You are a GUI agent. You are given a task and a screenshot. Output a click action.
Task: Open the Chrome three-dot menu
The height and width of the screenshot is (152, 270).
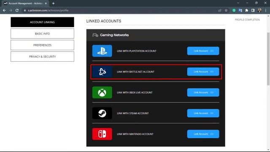coord(266,11)
